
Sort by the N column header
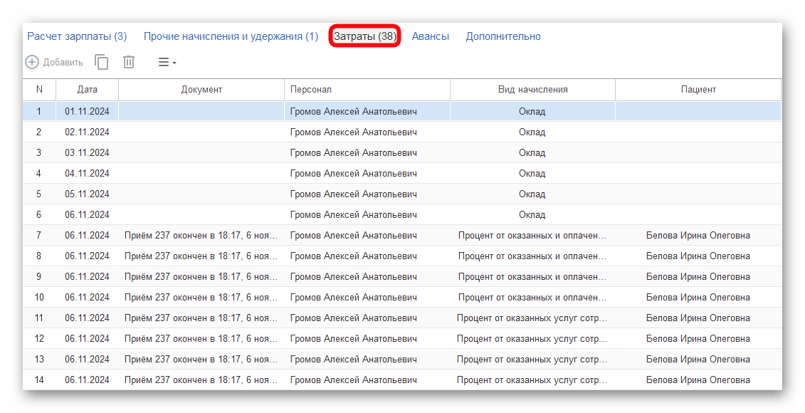(39, 90)
